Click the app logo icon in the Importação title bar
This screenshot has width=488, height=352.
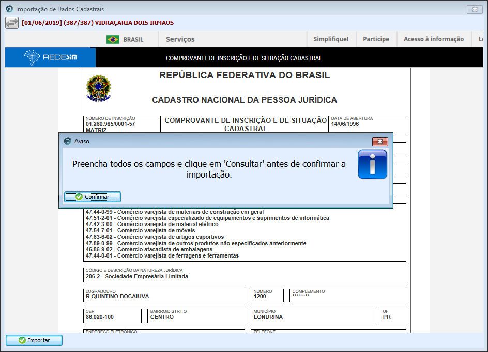point(9,9)
